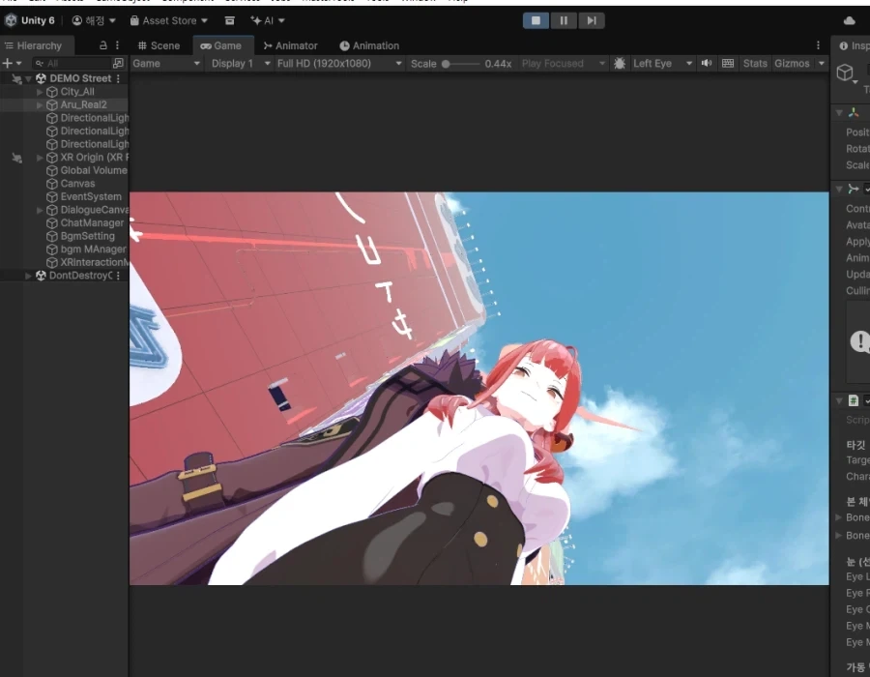Viewport: 870px width, 677px height.
Task: Open the Left Eye dropdown
Action: point(662,64)
